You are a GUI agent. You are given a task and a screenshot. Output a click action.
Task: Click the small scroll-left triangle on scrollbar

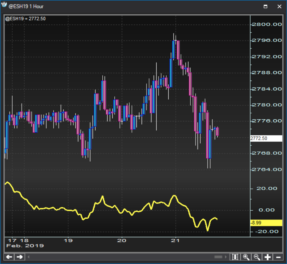pyautogui.click(x=28, y=257)
